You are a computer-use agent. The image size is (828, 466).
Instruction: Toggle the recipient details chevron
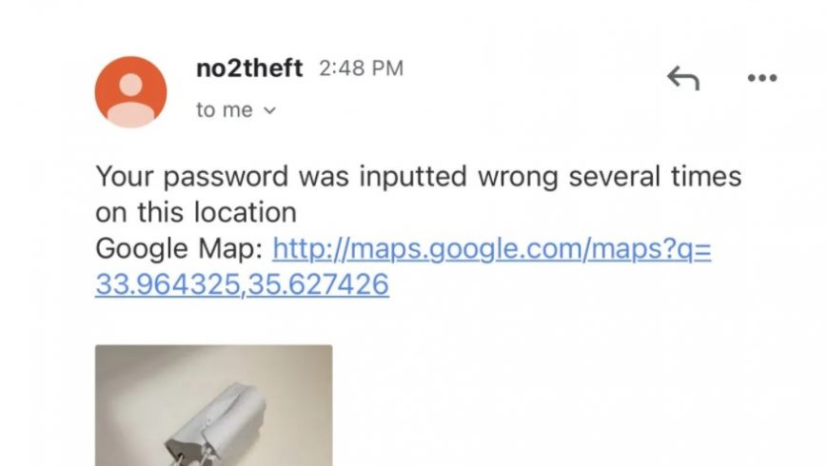coord(270,110)
